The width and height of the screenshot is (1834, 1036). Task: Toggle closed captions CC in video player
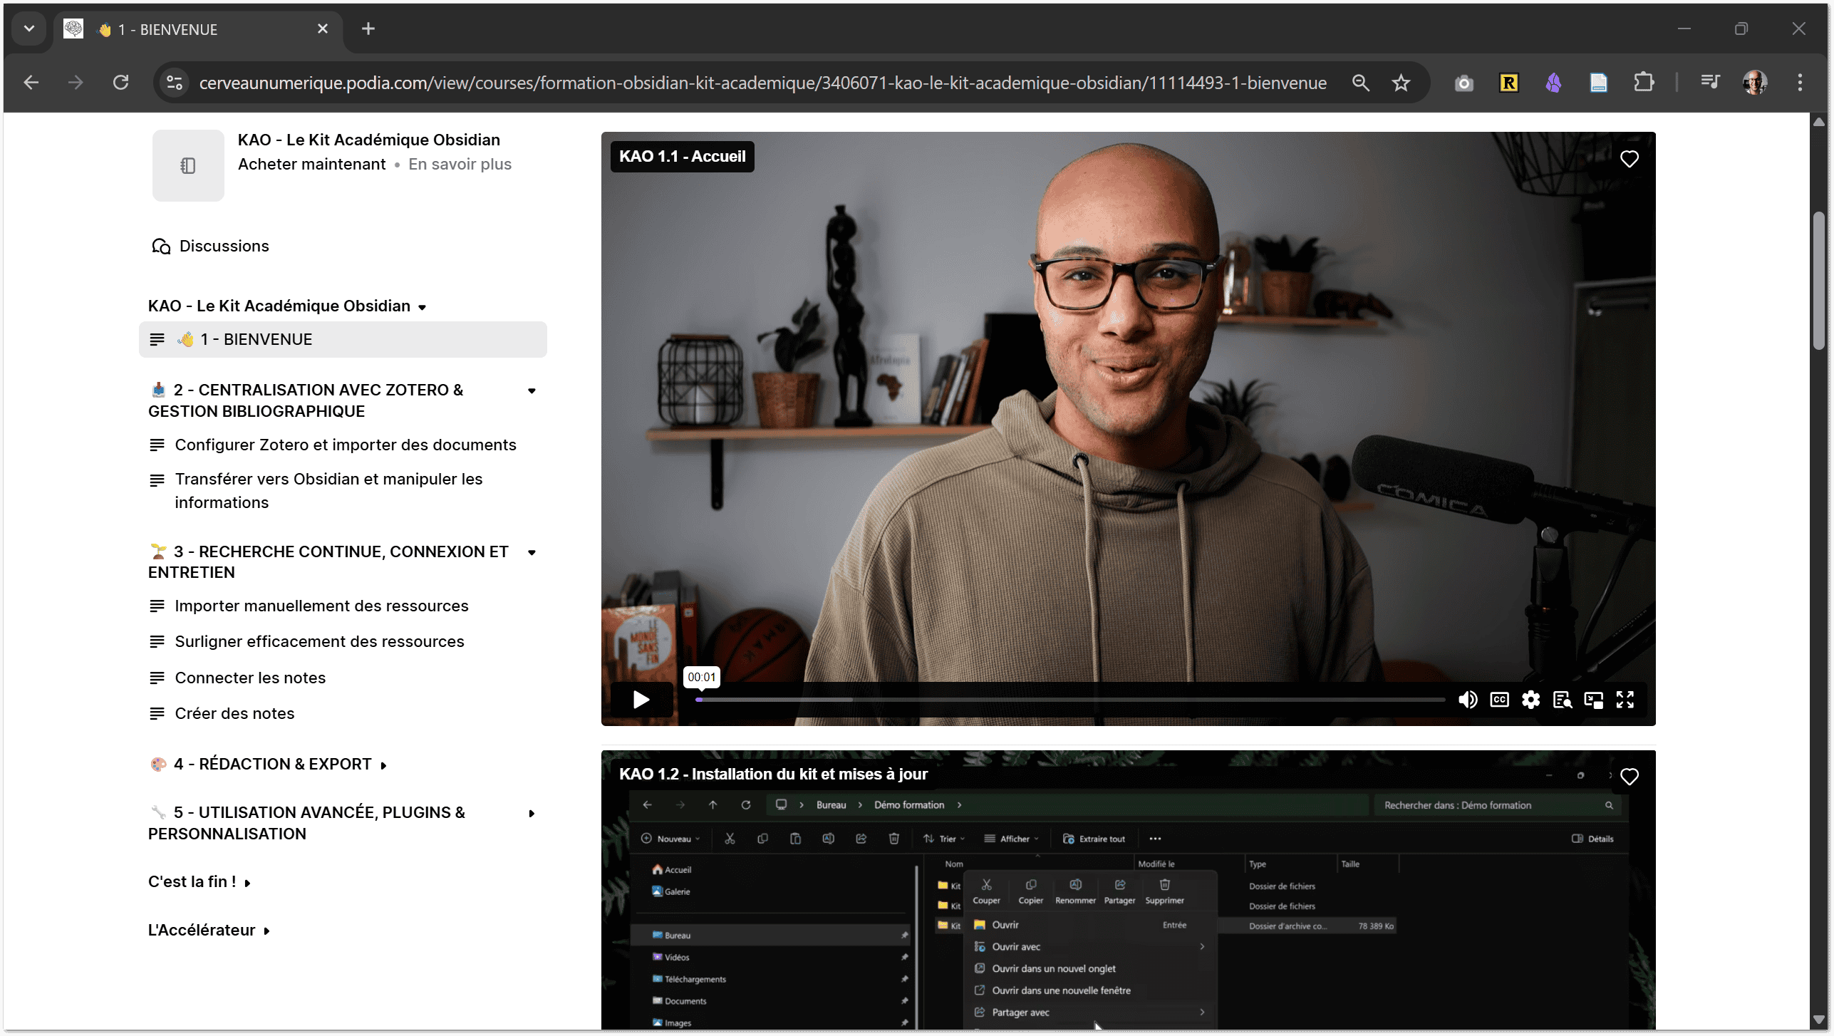tap(1499, 700)
